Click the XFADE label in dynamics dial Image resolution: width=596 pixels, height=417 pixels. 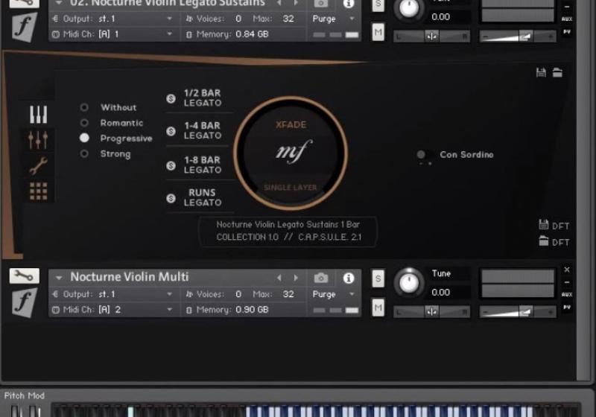pos(291,125)
